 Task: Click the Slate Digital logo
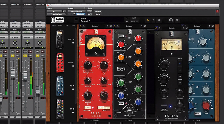(57, 20)
